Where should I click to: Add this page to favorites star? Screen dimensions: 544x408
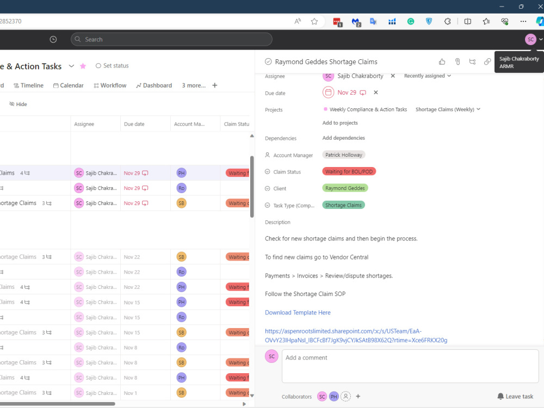314,22
